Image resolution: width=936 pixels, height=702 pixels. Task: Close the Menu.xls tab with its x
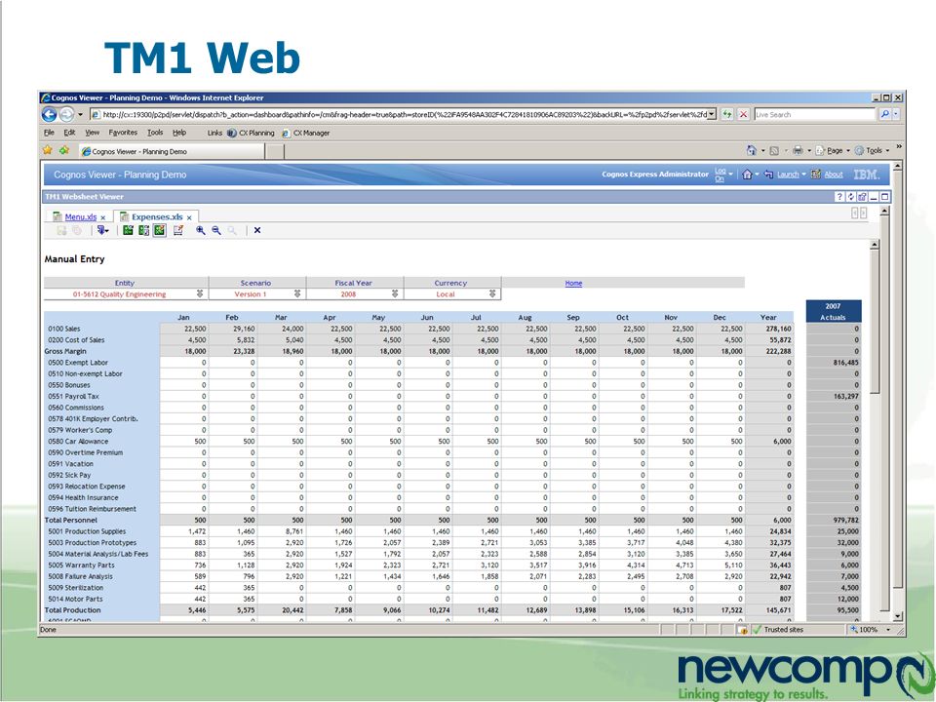tap(102, 217)
